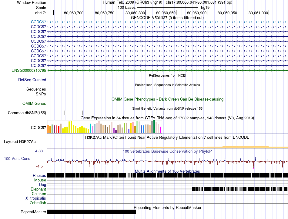This screenshot has height=219, width=288.
Task: Click the cyan bar in GTEx chart
Action: (x=91, y=128)
